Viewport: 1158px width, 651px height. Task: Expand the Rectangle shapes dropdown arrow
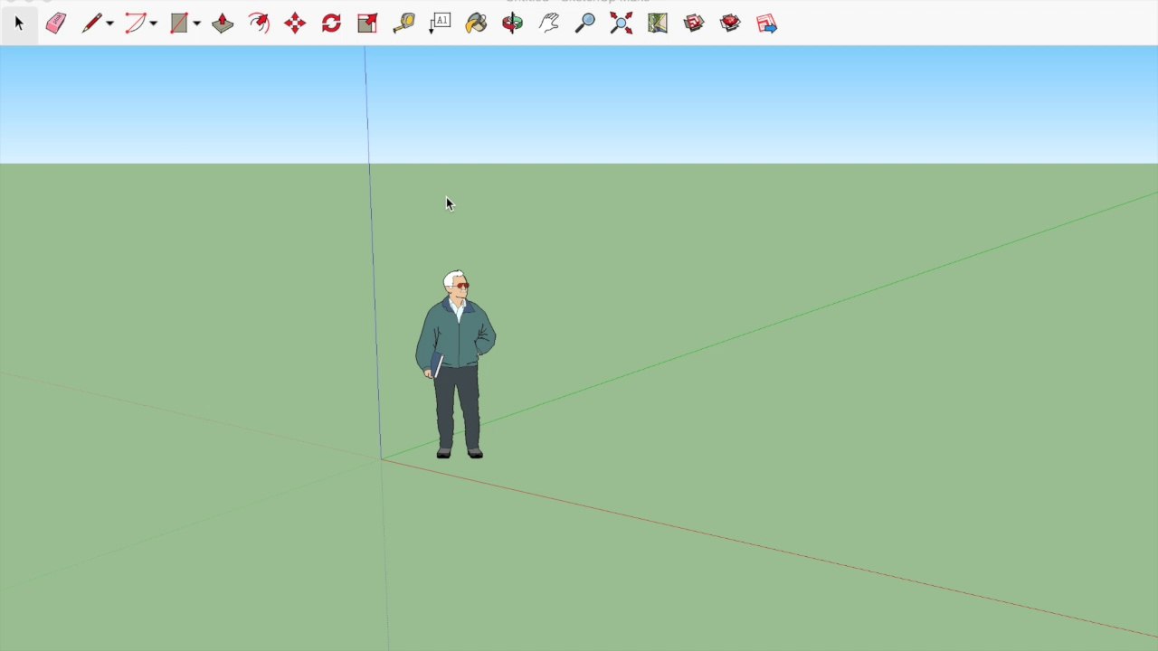coord(196,24)
